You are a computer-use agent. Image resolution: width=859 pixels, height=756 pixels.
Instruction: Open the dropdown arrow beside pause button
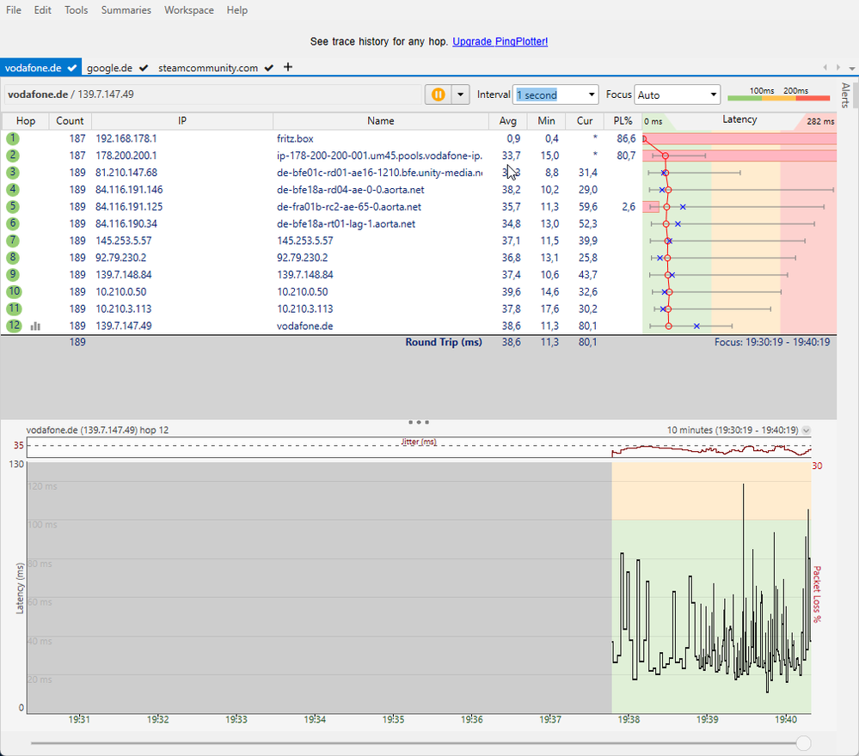point(461,94)
